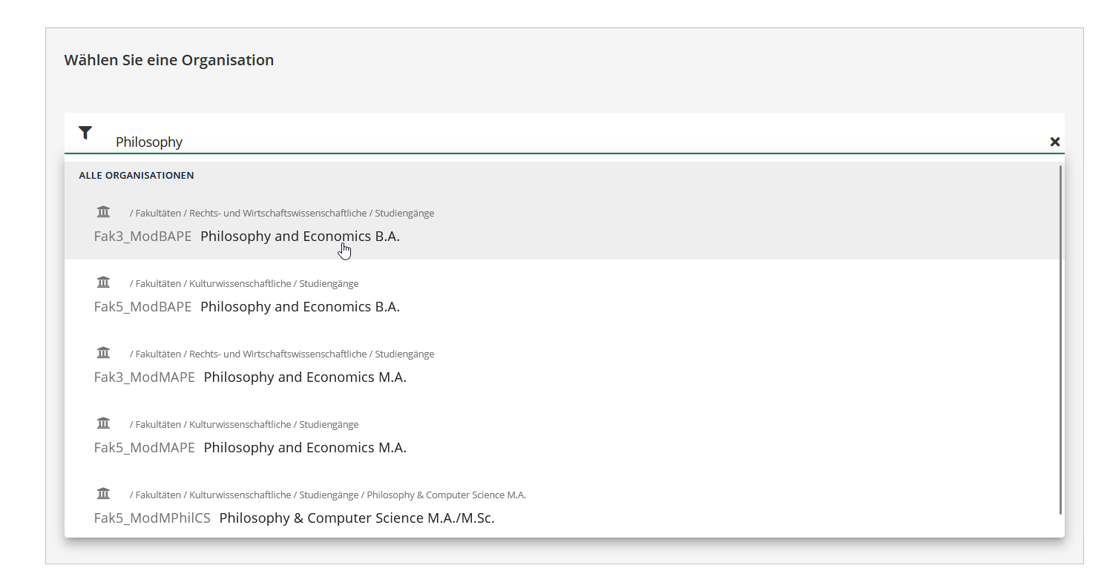Clear the Philosophy search text
The width and height of the screenshot is (1110, 588).
pyautogui.click(x=1054, y=142)
